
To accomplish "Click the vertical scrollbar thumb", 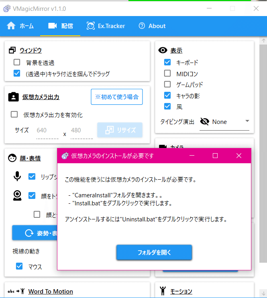I will [263, 153].
